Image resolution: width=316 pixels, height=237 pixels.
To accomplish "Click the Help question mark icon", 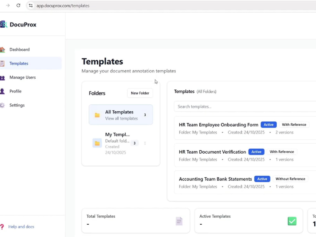I will coord(2,227).
